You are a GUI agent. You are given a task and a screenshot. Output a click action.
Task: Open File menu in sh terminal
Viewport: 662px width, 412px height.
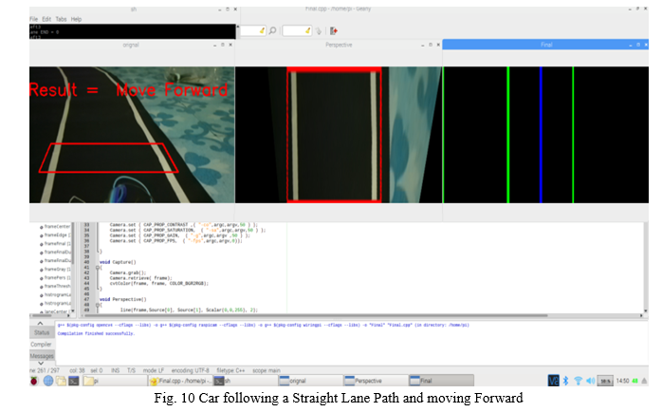[34, 19]
